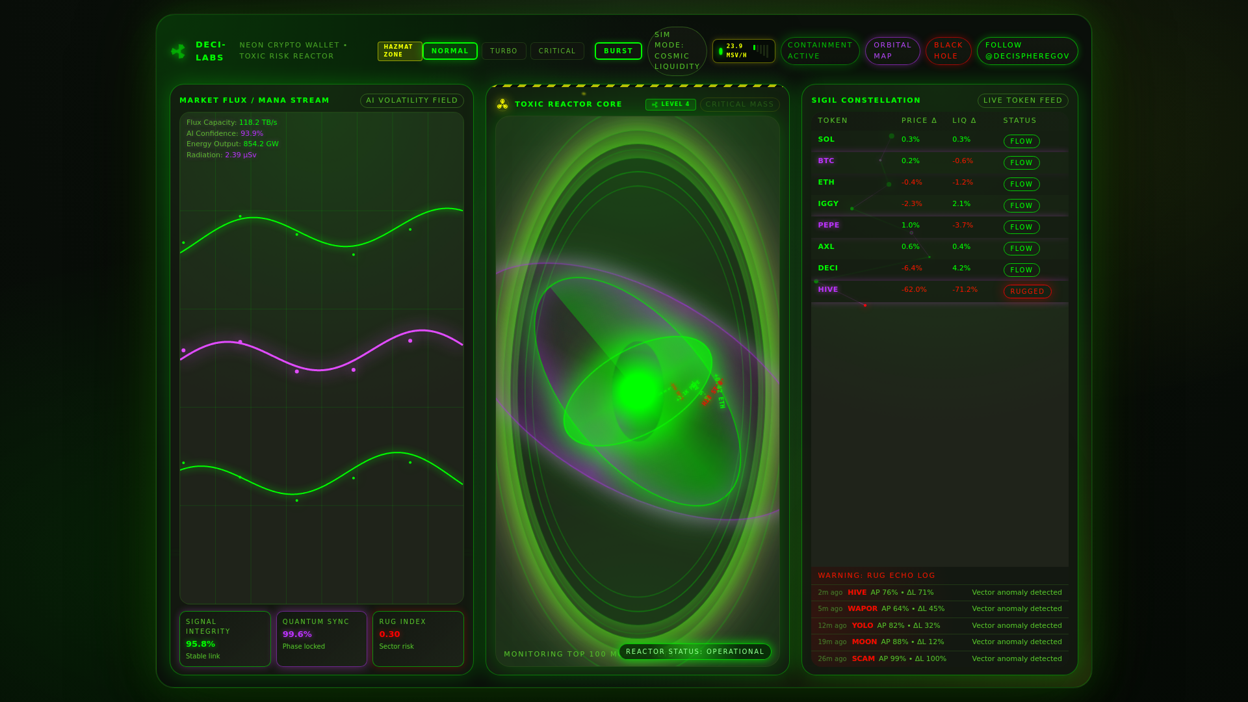The image size is (1248, 702).
Task: Open the Orbital Map view
Action: click(x=892, y=51)
